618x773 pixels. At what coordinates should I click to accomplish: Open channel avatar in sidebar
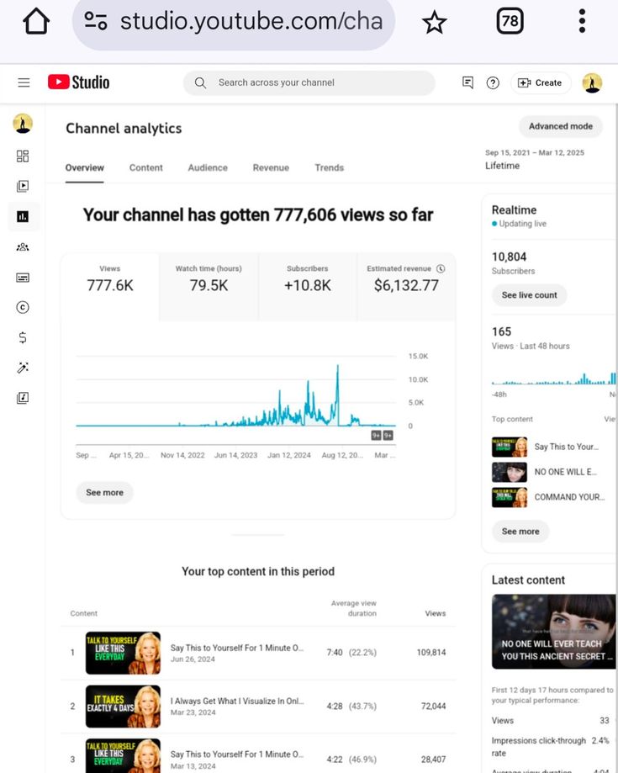click(23, 124)
